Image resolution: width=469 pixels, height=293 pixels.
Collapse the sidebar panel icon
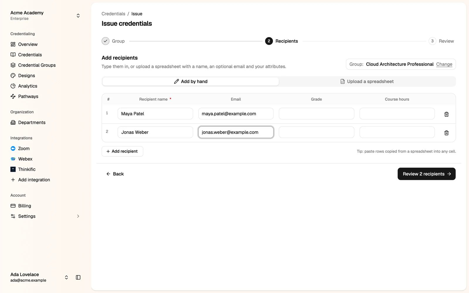[x=78, y=277]
